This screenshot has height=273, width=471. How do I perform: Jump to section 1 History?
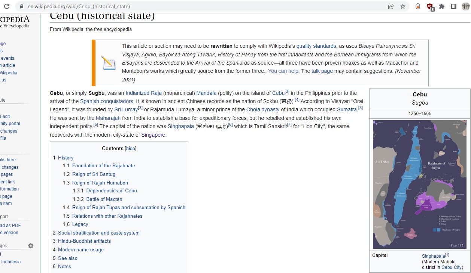click(66, 158)
